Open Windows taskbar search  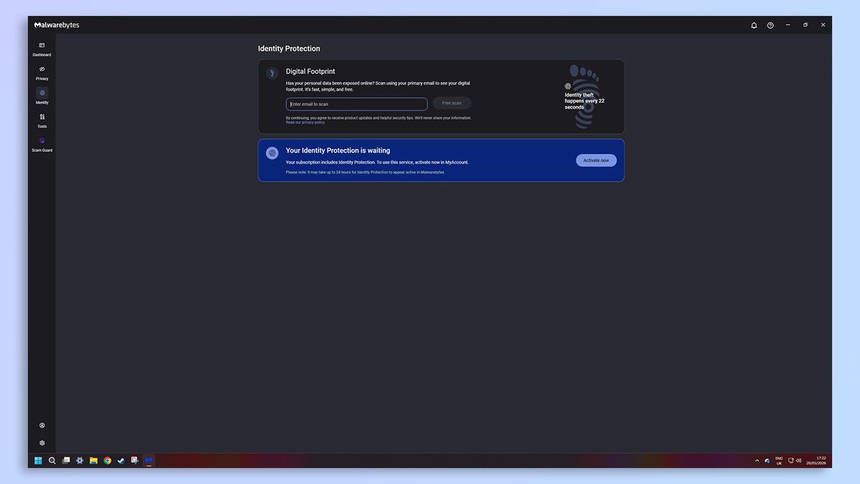click(52, 460)
